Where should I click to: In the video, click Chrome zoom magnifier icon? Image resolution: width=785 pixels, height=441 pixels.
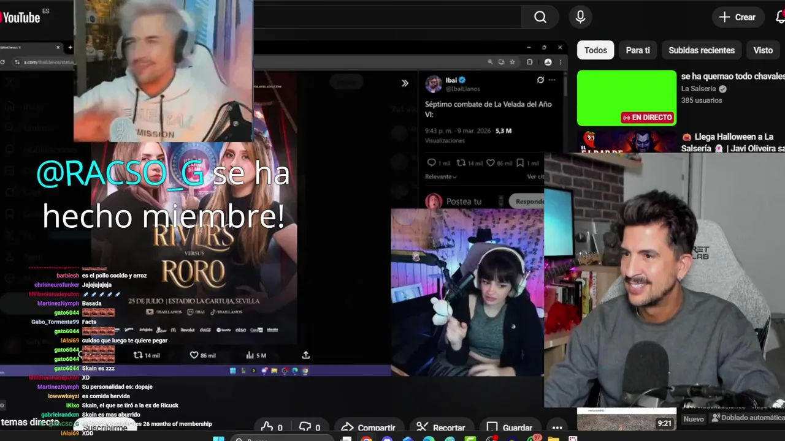(490, 62)
